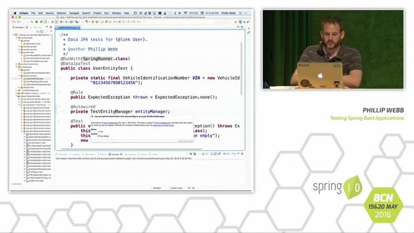
Task: Click the @DataJpaTest annotation
Action: pyautogui.click(x=76, y=63)
